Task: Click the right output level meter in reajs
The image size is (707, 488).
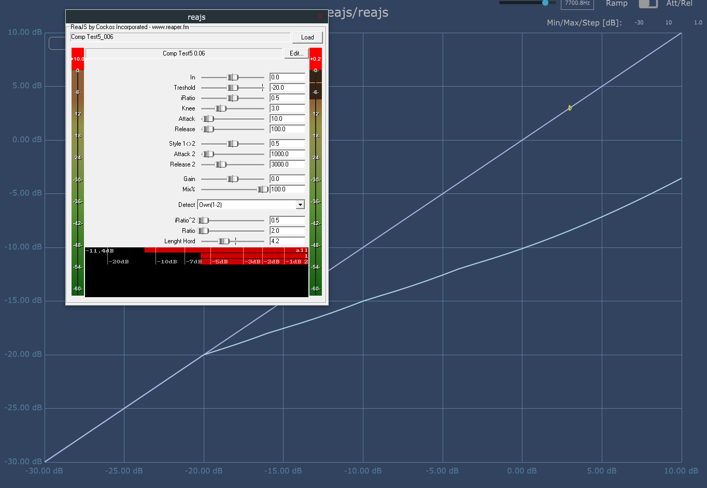Action: pos(316,172)
